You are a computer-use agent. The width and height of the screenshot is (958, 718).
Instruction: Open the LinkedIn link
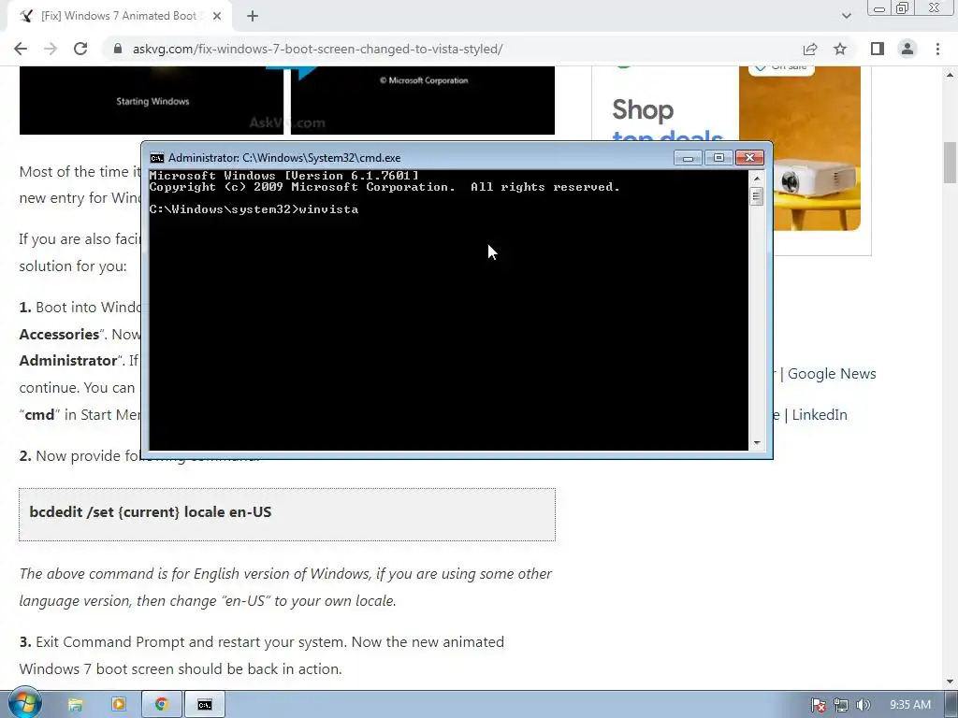click(820, 414)
